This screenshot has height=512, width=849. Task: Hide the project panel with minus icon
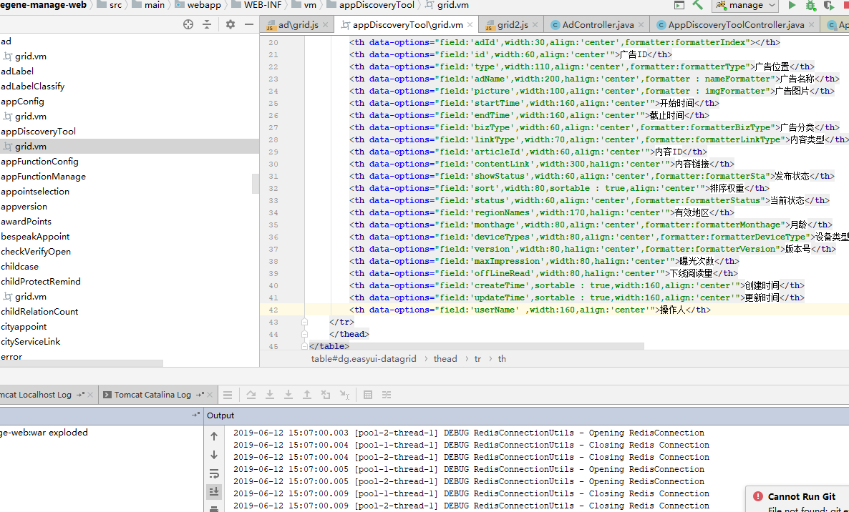click(249, 24)
